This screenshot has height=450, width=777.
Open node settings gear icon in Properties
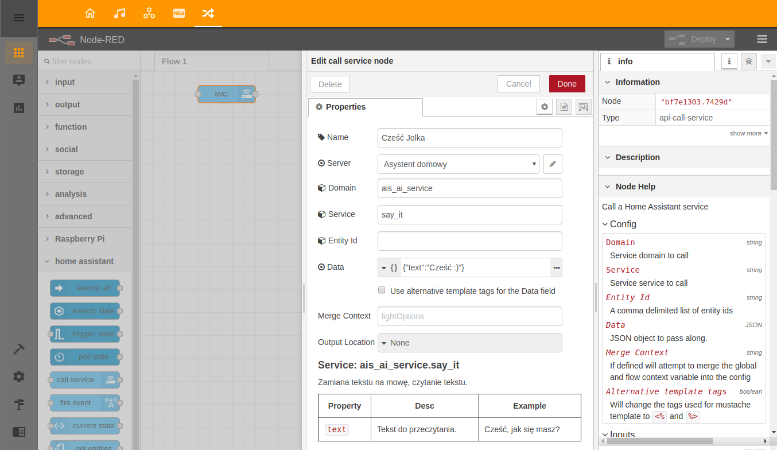545,107
